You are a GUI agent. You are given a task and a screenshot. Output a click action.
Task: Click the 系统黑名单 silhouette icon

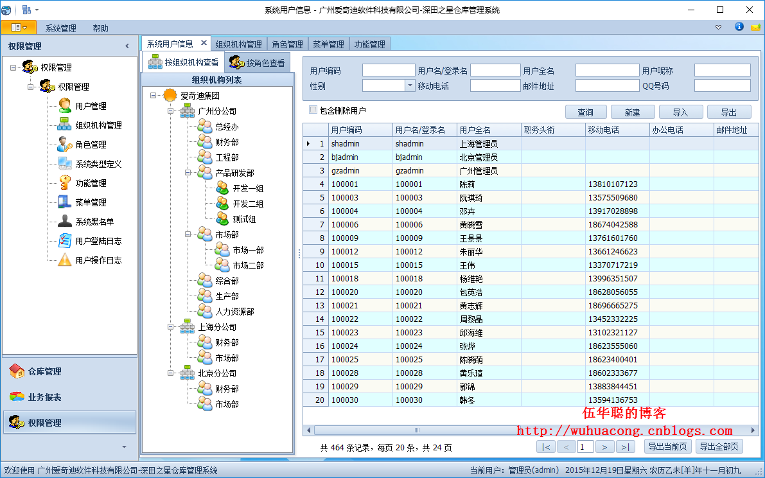coord(64,221)
